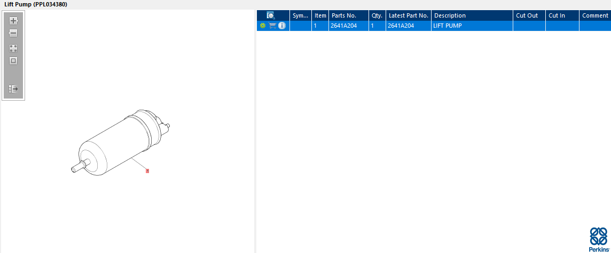Click the green gear icon on LIFT PUMP row

pos(262,26)
